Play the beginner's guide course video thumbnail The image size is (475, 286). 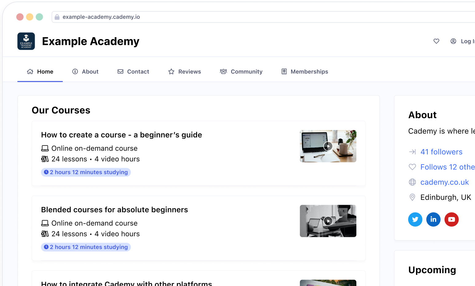(328, 146)
